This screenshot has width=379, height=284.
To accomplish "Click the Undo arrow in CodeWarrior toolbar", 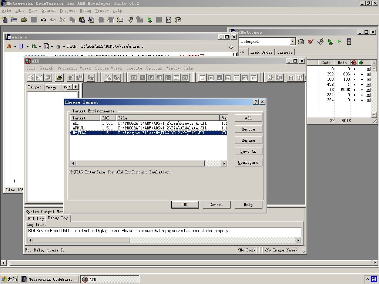I will pyautogui.click(x=43, y=20).
